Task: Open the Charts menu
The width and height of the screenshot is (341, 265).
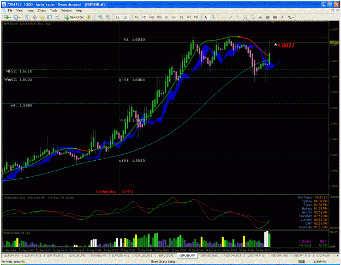Action: click(x=42, y=10)
